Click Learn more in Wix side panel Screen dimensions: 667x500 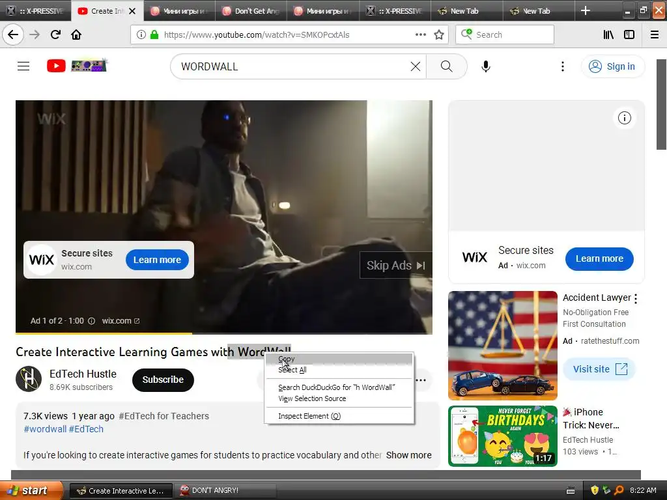click(599, 258)
